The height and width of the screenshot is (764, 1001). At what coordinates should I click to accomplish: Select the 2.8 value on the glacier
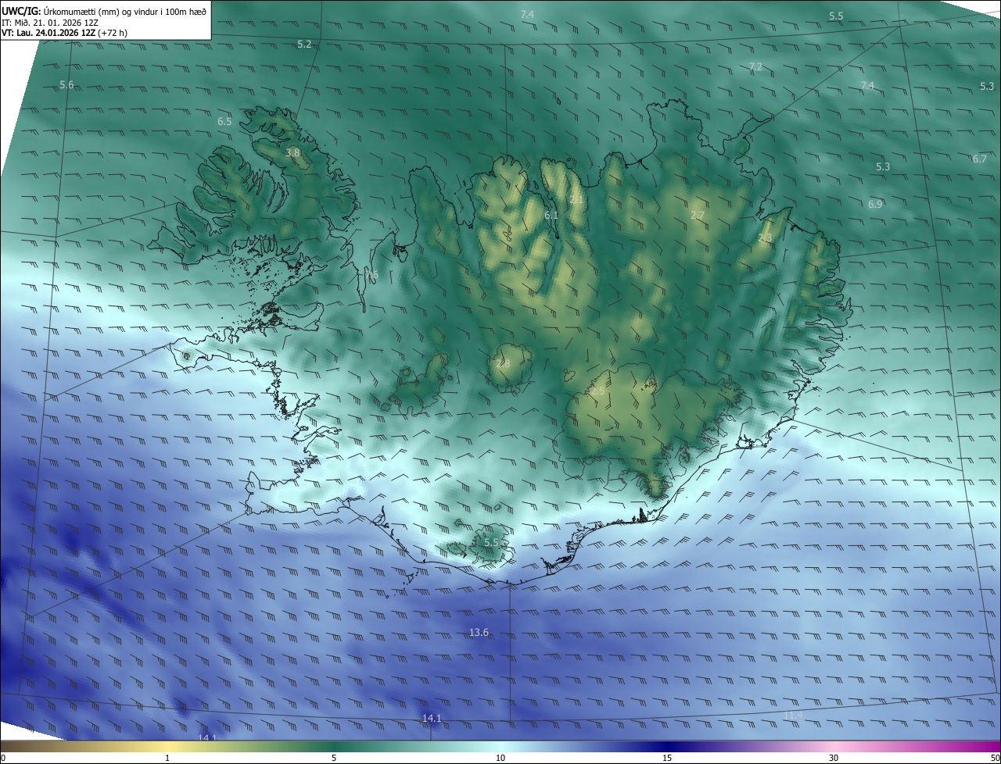coord(503,364)
